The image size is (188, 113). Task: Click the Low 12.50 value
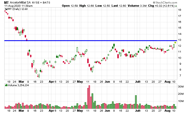tap(103, 6)
